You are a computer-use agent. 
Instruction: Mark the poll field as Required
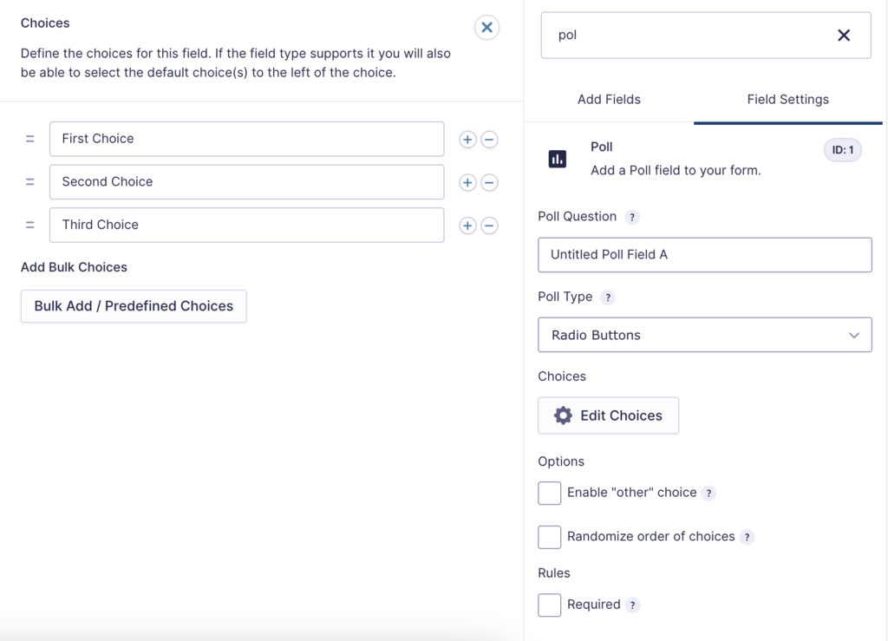(549, 605)
